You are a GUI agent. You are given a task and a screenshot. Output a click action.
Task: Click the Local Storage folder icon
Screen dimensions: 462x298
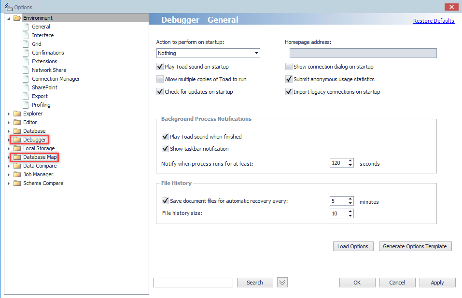[17, 148]
